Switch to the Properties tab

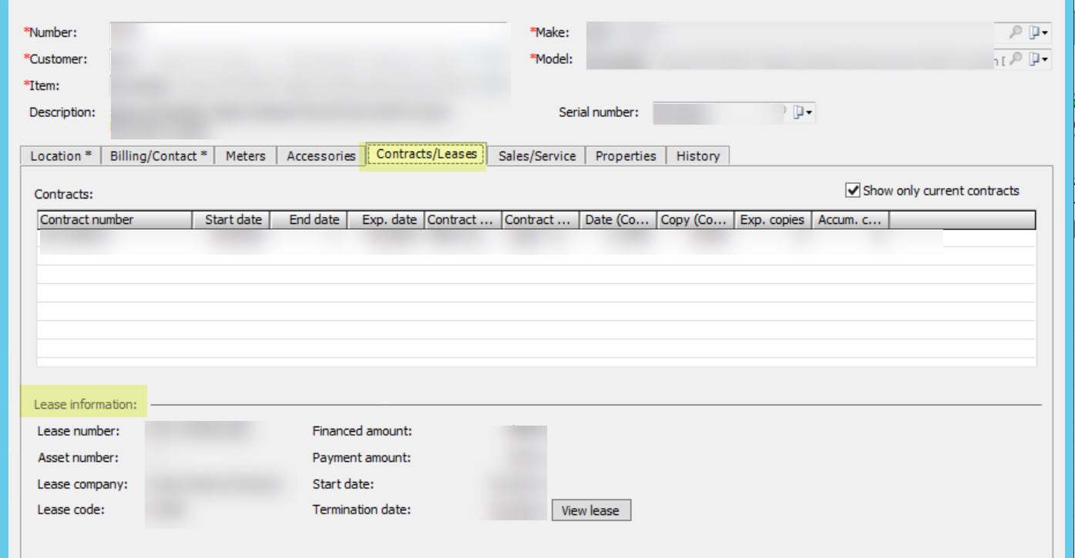[626, 155]
